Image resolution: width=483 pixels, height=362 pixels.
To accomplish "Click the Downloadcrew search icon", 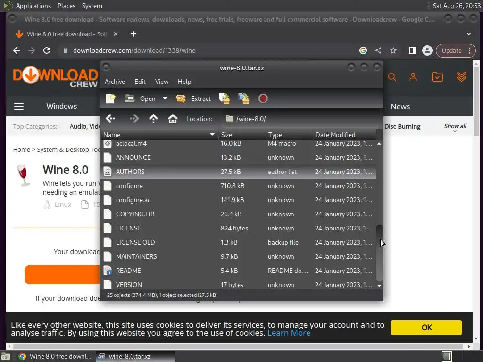I will 392,77.
